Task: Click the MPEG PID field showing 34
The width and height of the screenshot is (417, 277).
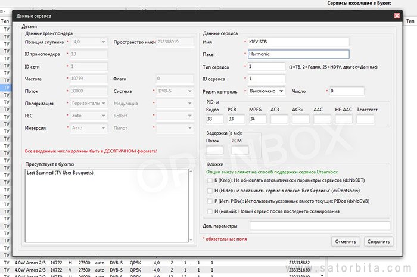Action: pos(257,120)
